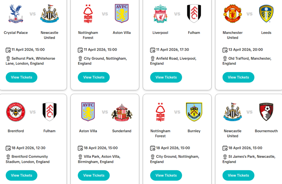View Tickets for Crystal Palace vs Newcastle
This screenshot has width=282, height=184.
click(x=21, y=77)
